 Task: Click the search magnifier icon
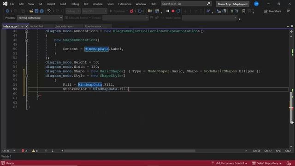click(x=208, y=4)
